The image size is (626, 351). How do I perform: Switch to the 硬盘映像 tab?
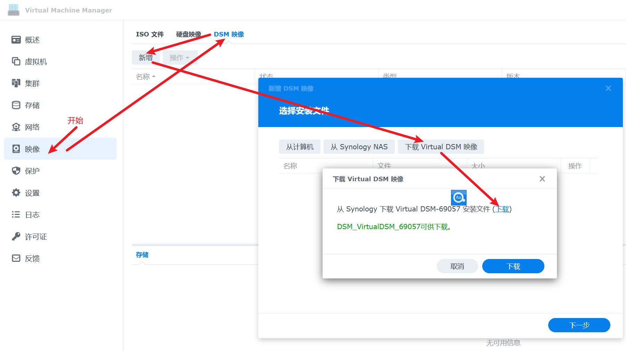coord(189,34)
